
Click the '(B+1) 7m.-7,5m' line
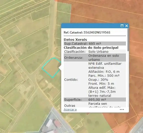(x=102, y=92)
